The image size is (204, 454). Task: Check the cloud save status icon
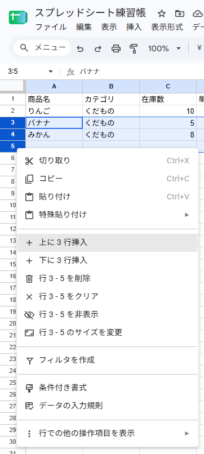[198, 14]
